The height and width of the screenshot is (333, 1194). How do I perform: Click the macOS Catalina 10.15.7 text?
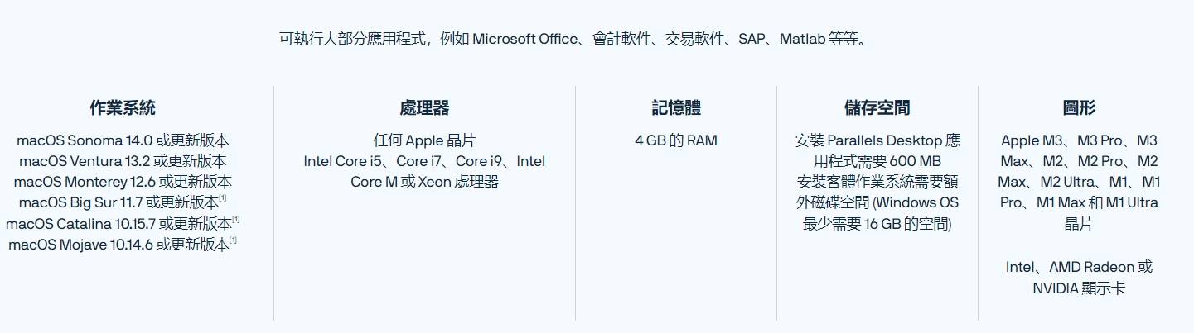pos(118,224)
